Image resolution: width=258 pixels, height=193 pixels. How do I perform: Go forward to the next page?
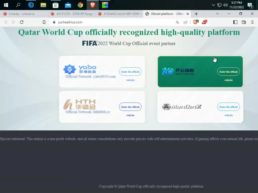point(14,22)
